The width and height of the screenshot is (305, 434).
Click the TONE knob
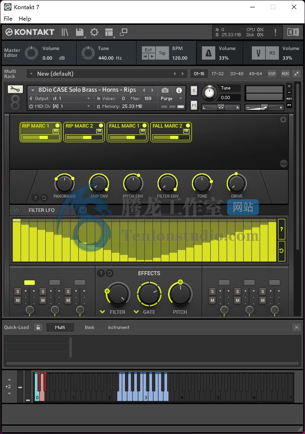coord(202,183)
